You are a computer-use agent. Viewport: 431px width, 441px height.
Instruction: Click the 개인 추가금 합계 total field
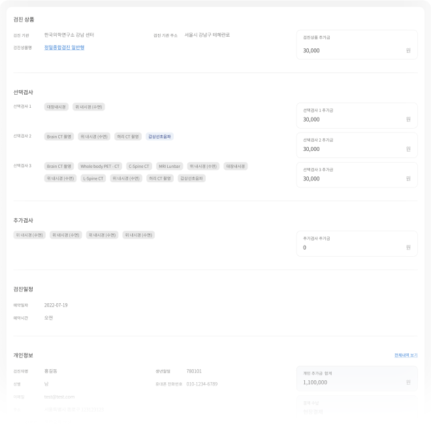(357, 382)
